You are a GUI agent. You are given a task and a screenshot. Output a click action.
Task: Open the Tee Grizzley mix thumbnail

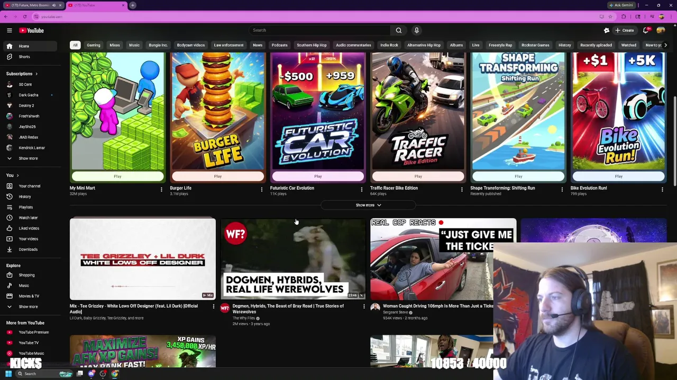tap(143, 259)
